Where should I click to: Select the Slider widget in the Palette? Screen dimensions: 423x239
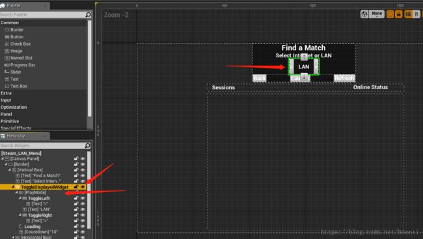pos(16,72)
